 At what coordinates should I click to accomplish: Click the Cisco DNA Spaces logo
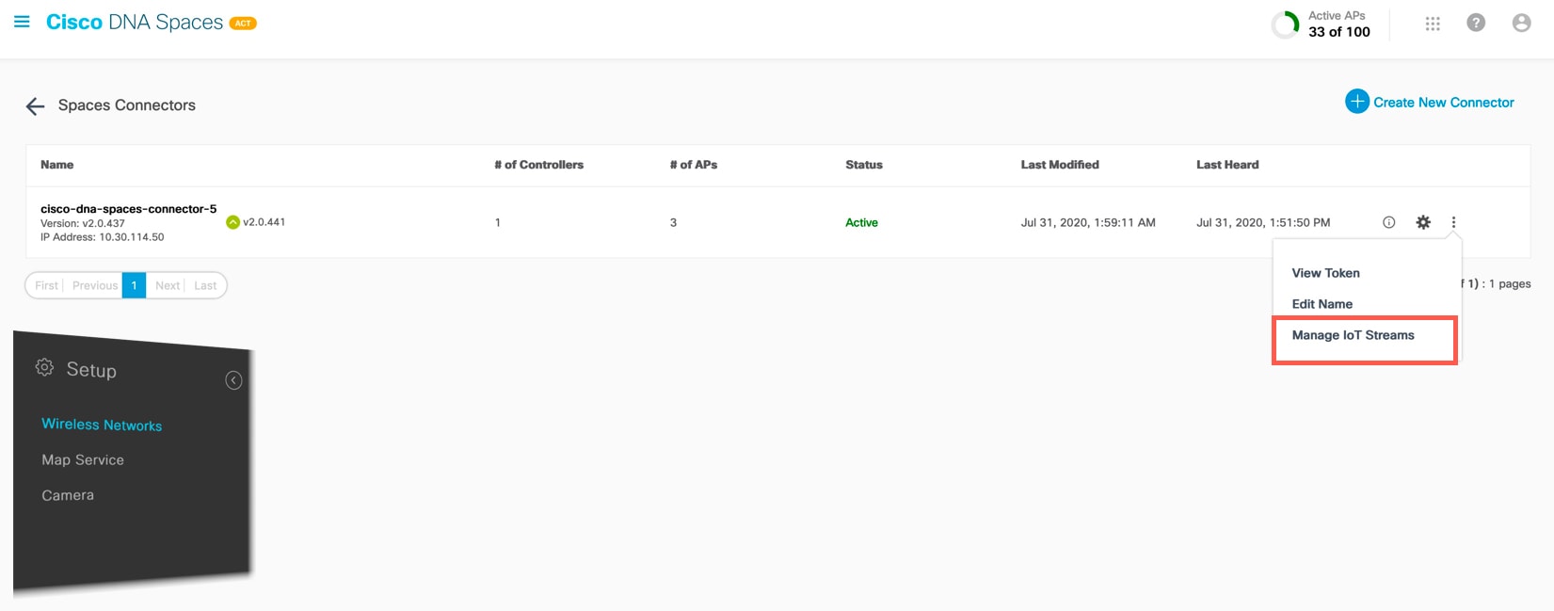[x=135, y=23]
